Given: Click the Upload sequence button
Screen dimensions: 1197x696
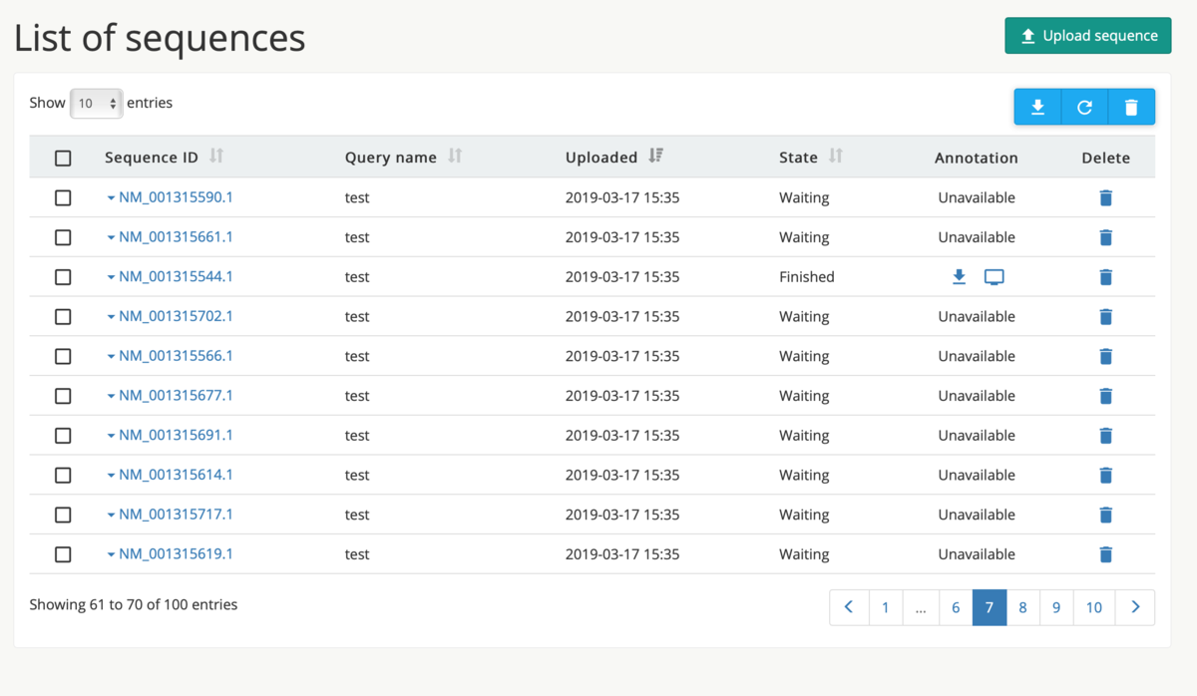Looking at the screenshot, I should (x=1088, y=36).
